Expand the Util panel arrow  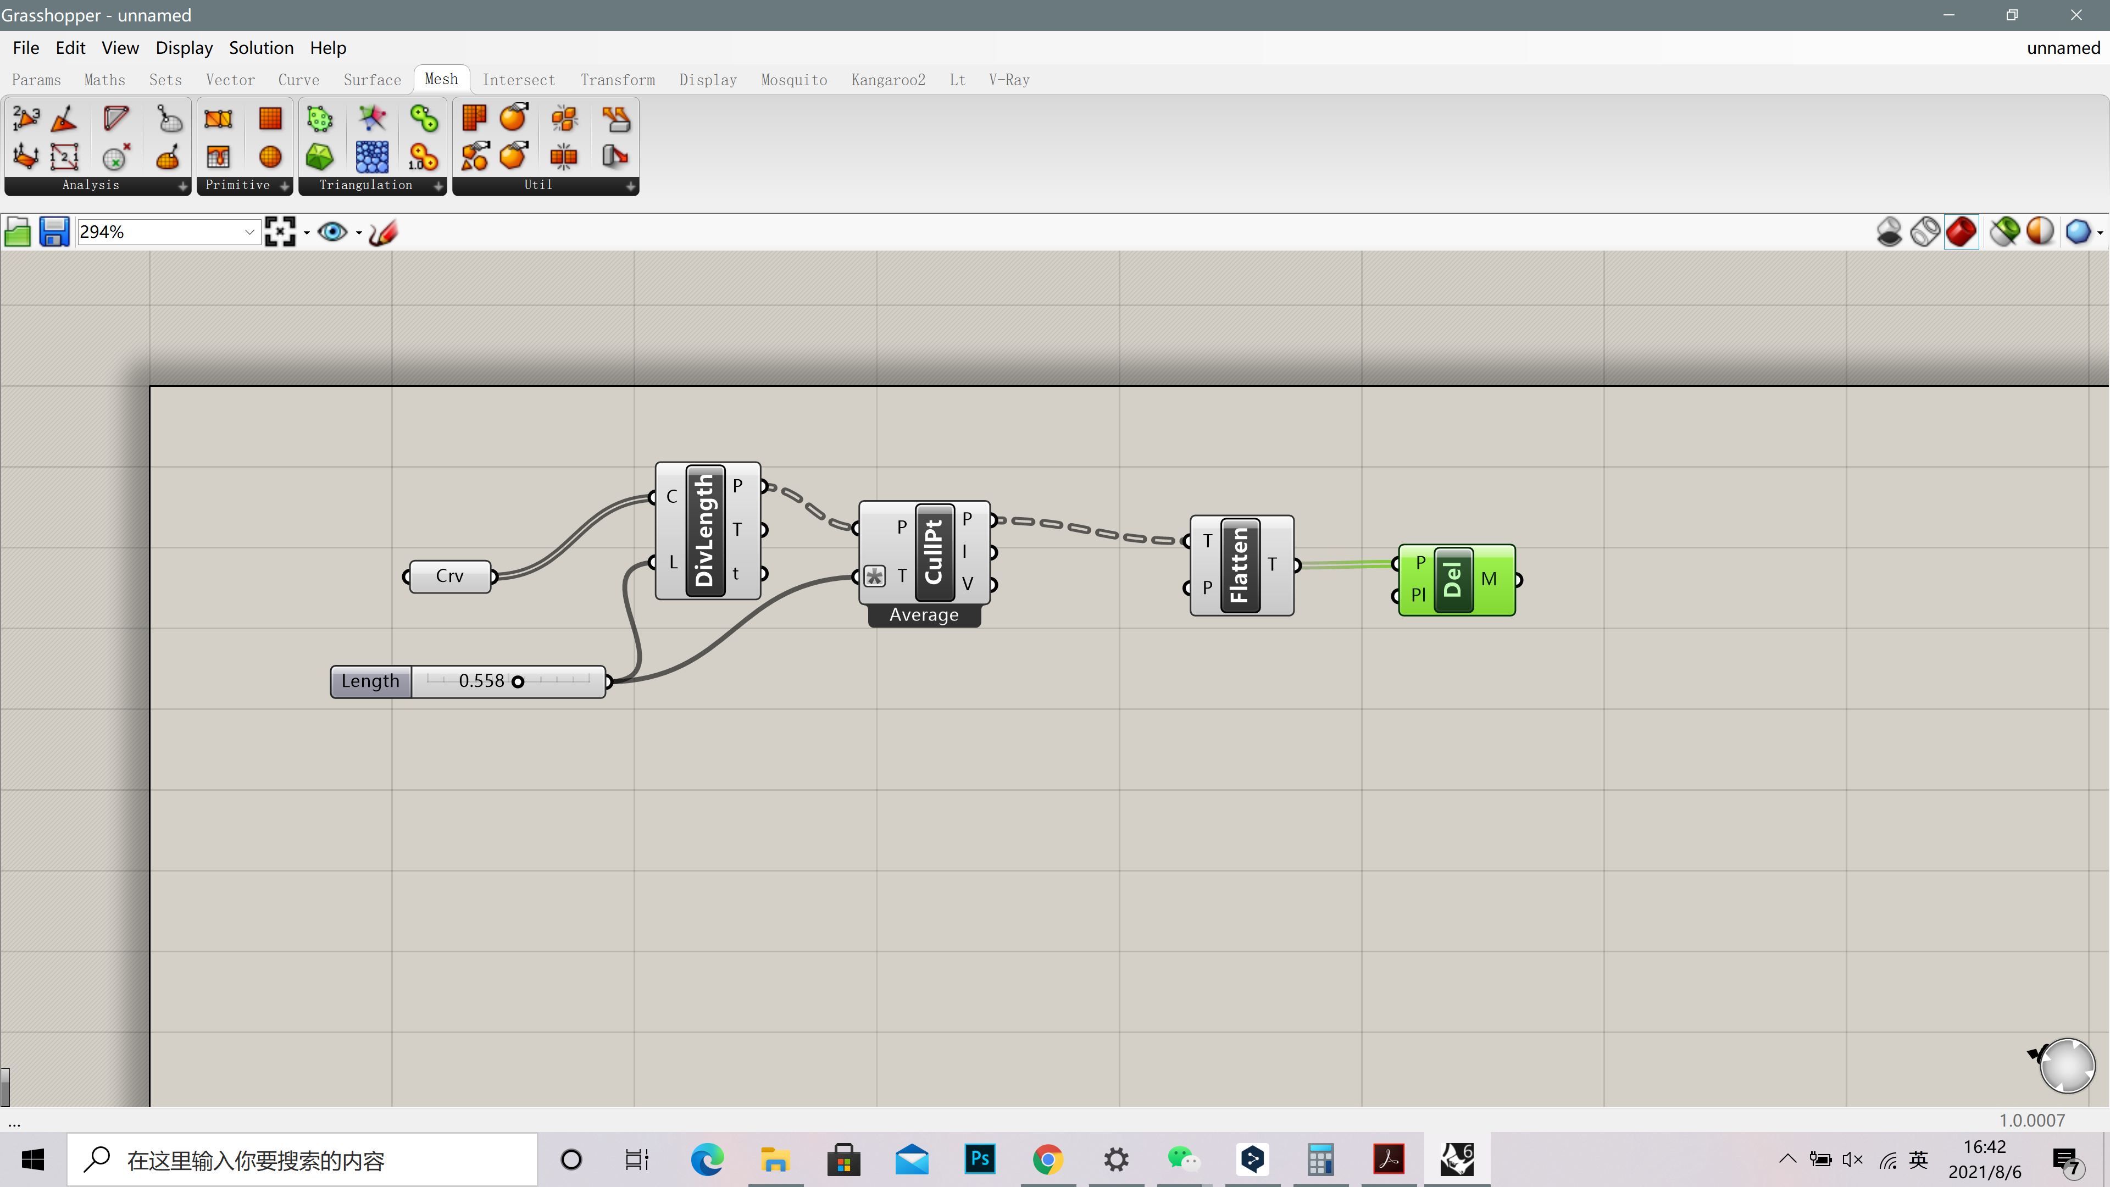pyautogui.click(x=630, y=186)
